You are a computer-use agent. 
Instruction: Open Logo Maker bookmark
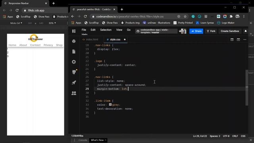pos(226,23)
